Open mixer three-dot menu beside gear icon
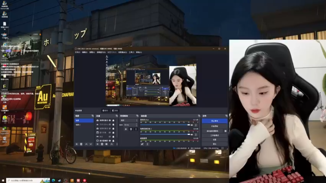 148,144
